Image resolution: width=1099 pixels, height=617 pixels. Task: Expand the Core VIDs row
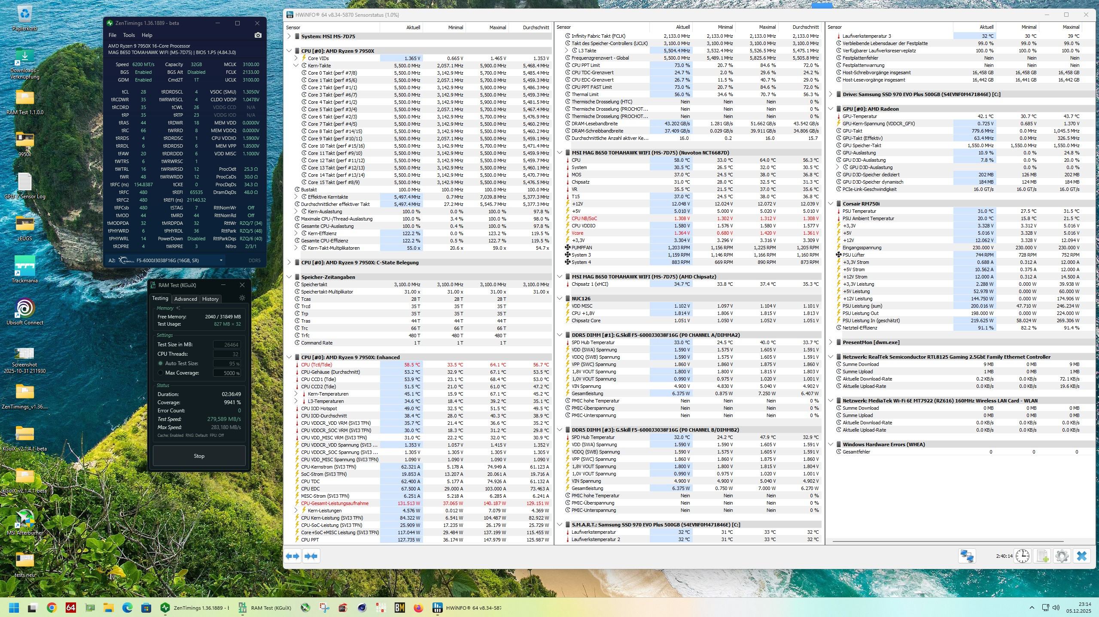[x=296, y=58]
